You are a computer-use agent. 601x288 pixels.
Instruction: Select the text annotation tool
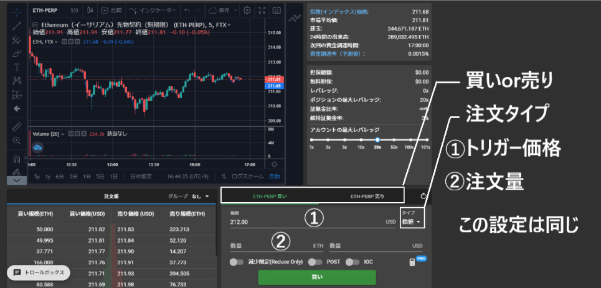[17, 67]
